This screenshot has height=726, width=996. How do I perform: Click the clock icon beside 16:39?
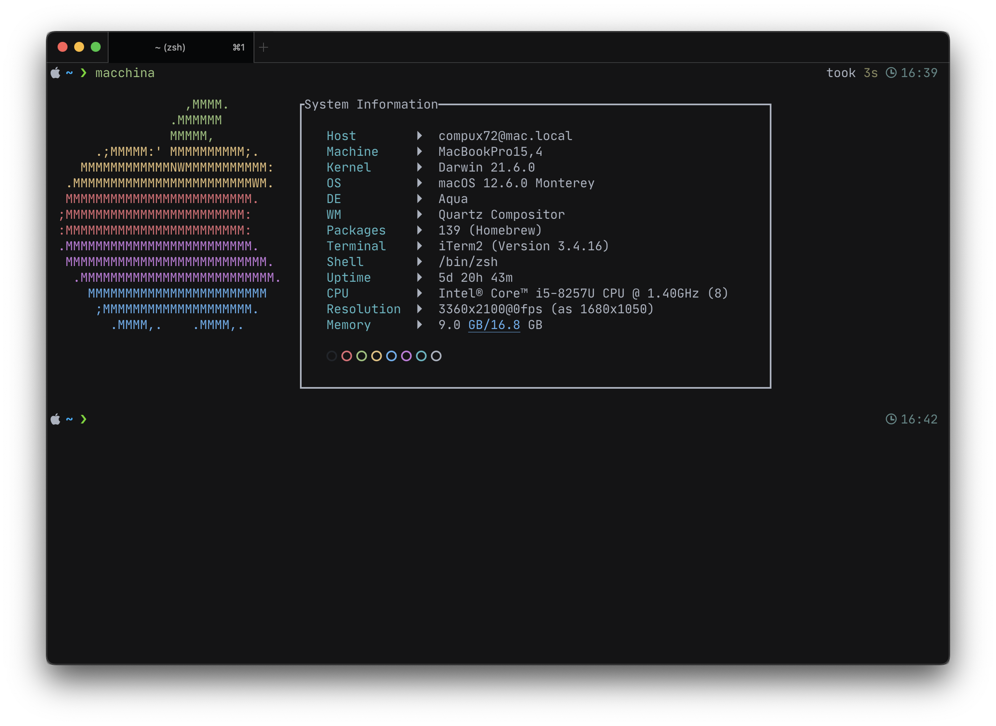[891, 73]
